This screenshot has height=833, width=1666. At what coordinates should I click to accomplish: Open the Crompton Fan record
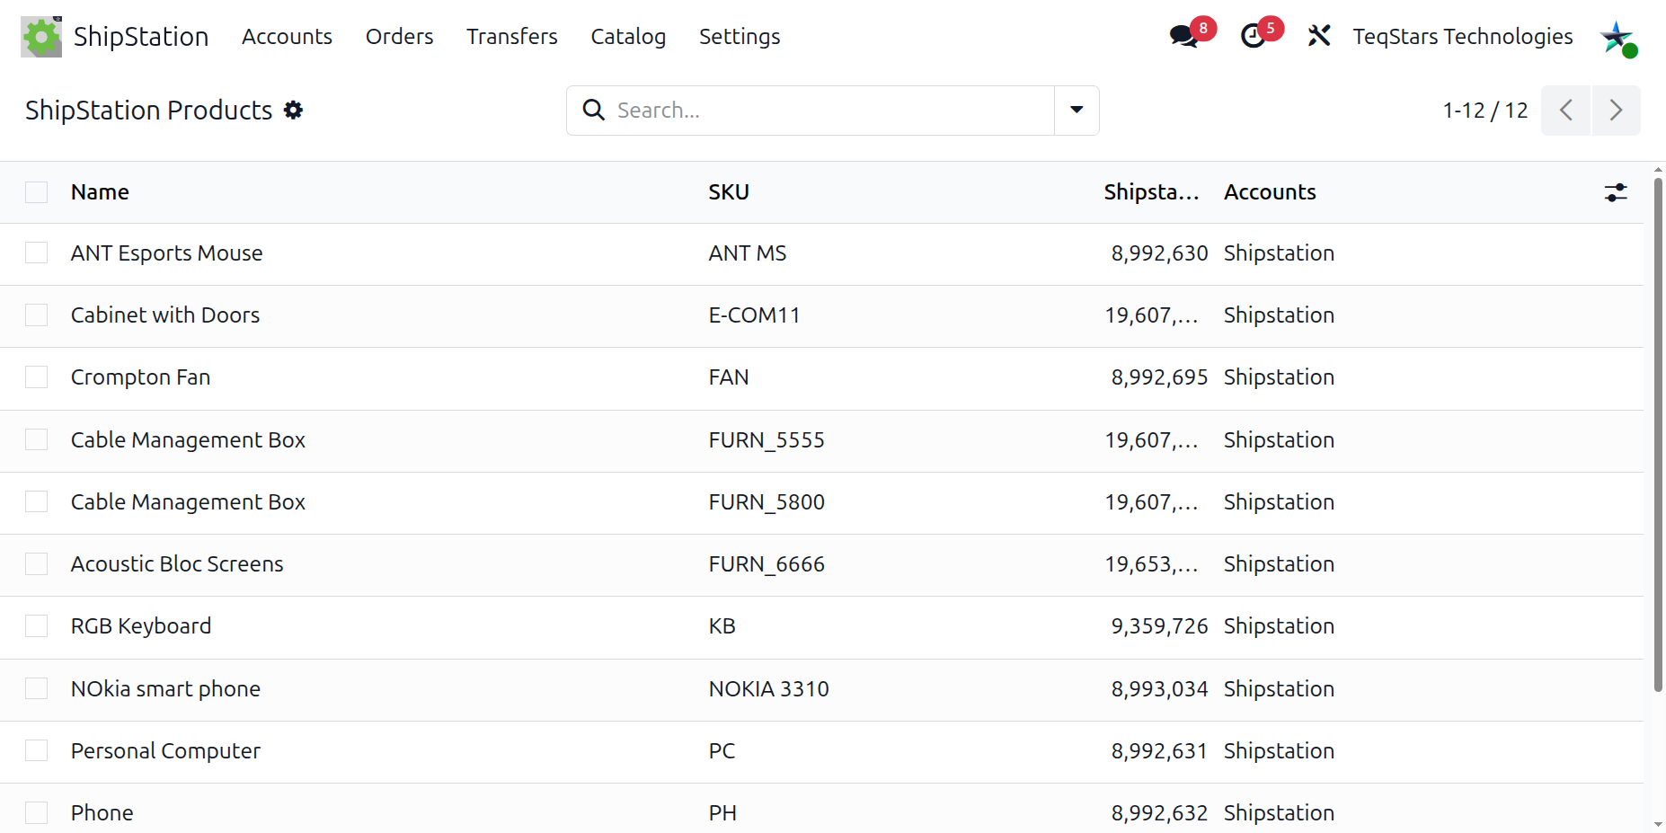140,377
